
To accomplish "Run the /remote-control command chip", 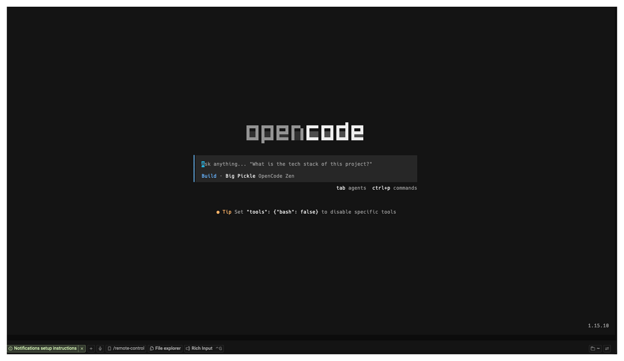I will pyautogui.click(x=126, y=349).
